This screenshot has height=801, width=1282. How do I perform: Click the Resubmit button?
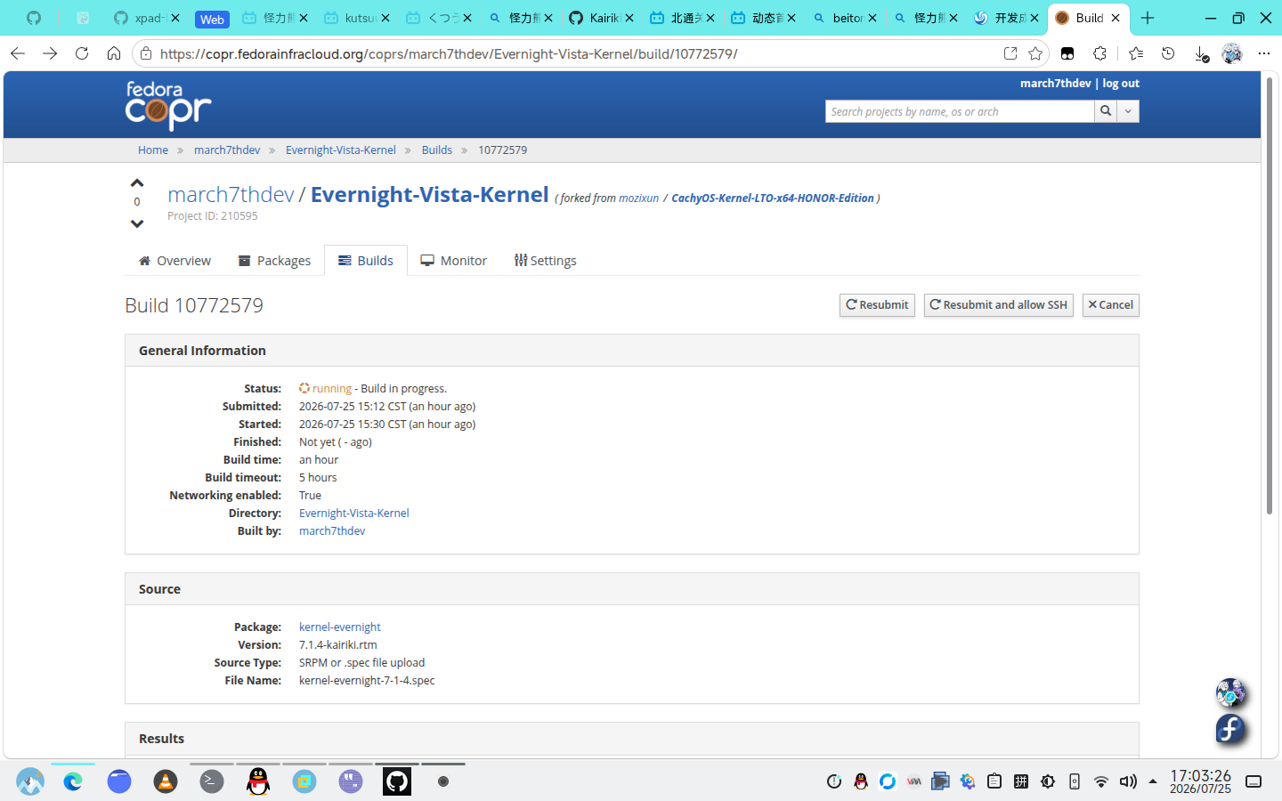877,305
